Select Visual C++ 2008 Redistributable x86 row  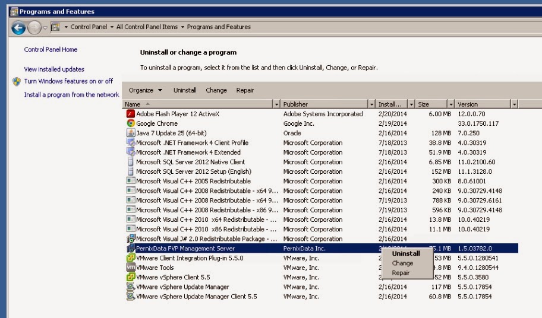322,210
